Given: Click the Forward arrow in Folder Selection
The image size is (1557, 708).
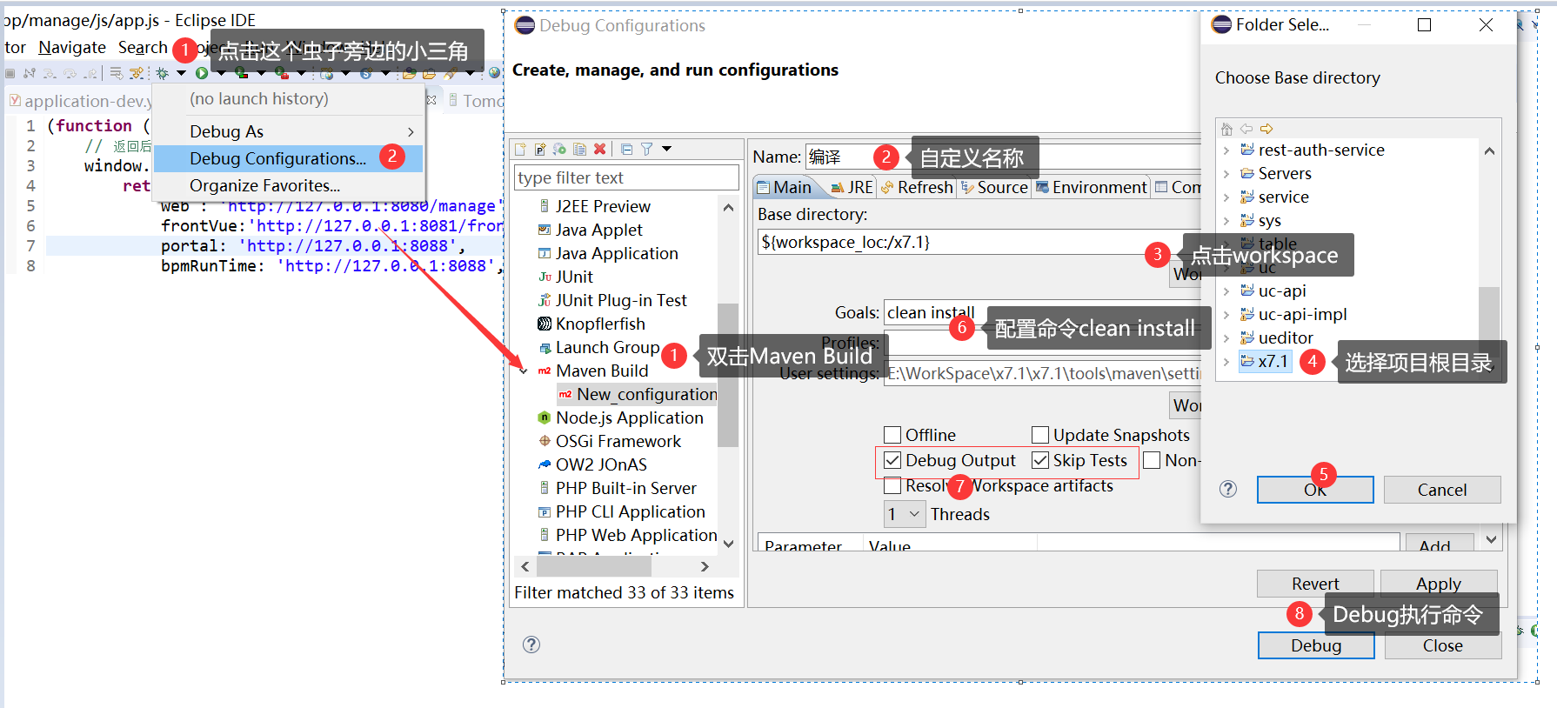Looking at the screenshot, I should tap(1266, 129).
